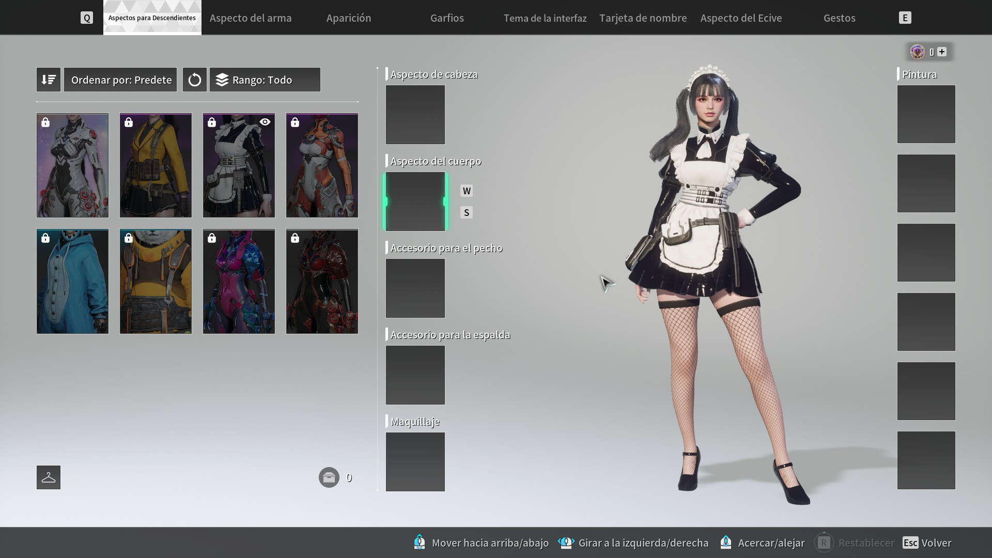Click the plus icon beside currency counter
The image size is (992, 558).
tap(942, 52)
